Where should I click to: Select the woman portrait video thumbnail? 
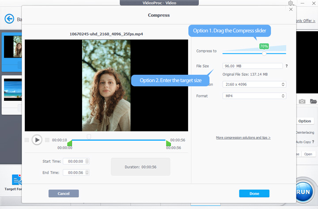(x=13, y=47)
